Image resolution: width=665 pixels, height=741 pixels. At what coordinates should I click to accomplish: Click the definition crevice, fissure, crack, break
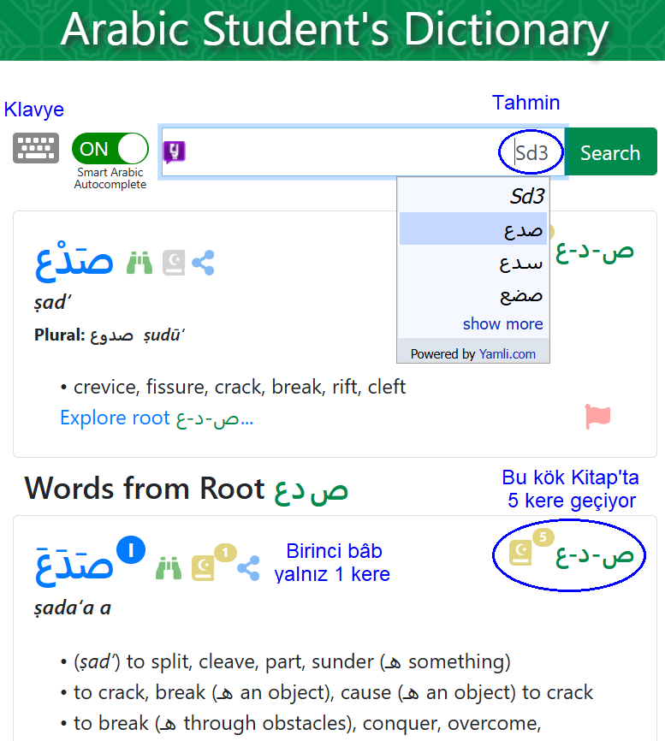click(x=240, y=387)
